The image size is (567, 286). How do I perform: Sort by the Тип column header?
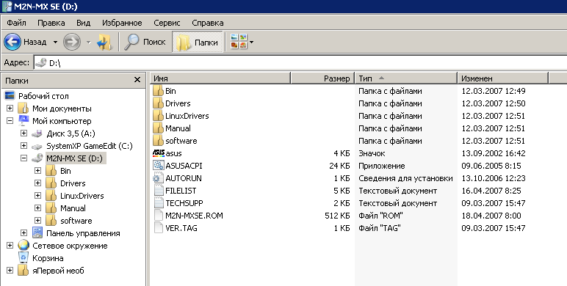click(406, 78)
